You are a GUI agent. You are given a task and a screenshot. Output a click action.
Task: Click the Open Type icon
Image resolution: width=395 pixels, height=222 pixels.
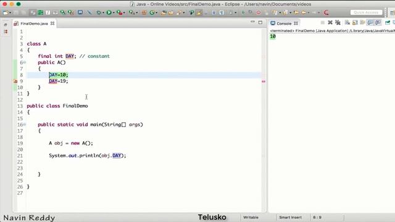[x=164, y=12]
